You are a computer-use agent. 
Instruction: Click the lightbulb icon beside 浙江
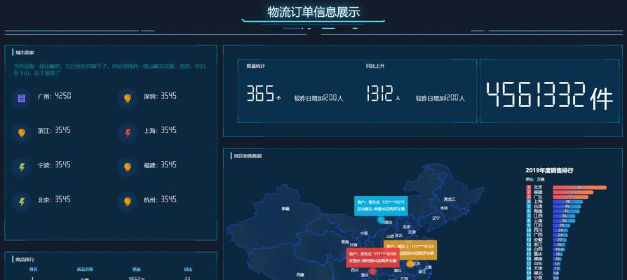[x=22, y=132]
